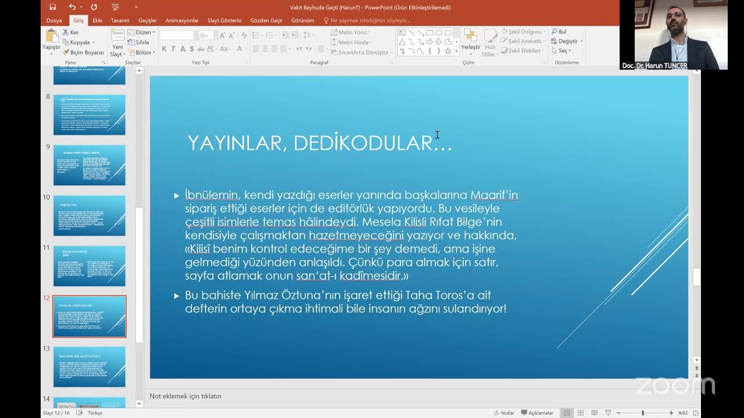
Task: Toggle text shadow S formatting
Action: tap(191, 49)
